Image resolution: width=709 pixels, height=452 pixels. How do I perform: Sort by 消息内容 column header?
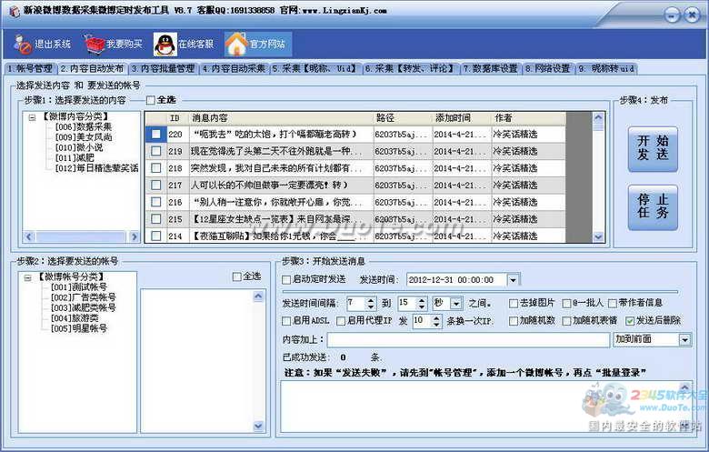coord(281,118)
